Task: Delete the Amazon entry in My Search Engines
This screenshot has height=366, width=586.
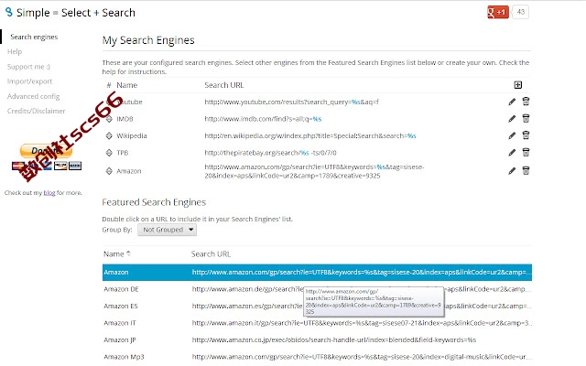Action: (x=526, y=171)
